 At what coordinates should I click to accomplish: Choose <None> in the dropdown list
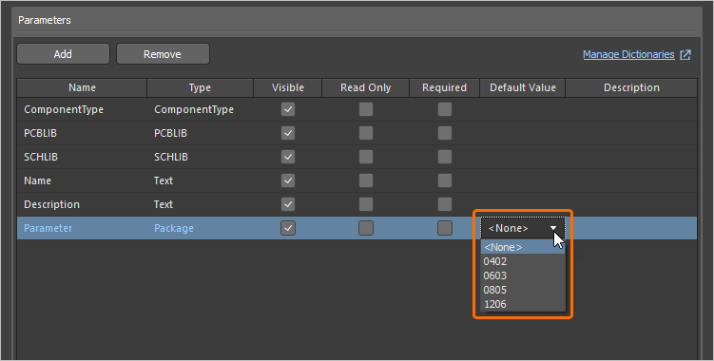pyautogui.click(x=523, y=247)
